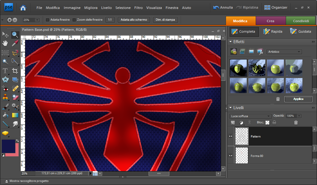Screen dimensions: 317x185
Task: Open the Immagine menu
Action: (72, 8)
